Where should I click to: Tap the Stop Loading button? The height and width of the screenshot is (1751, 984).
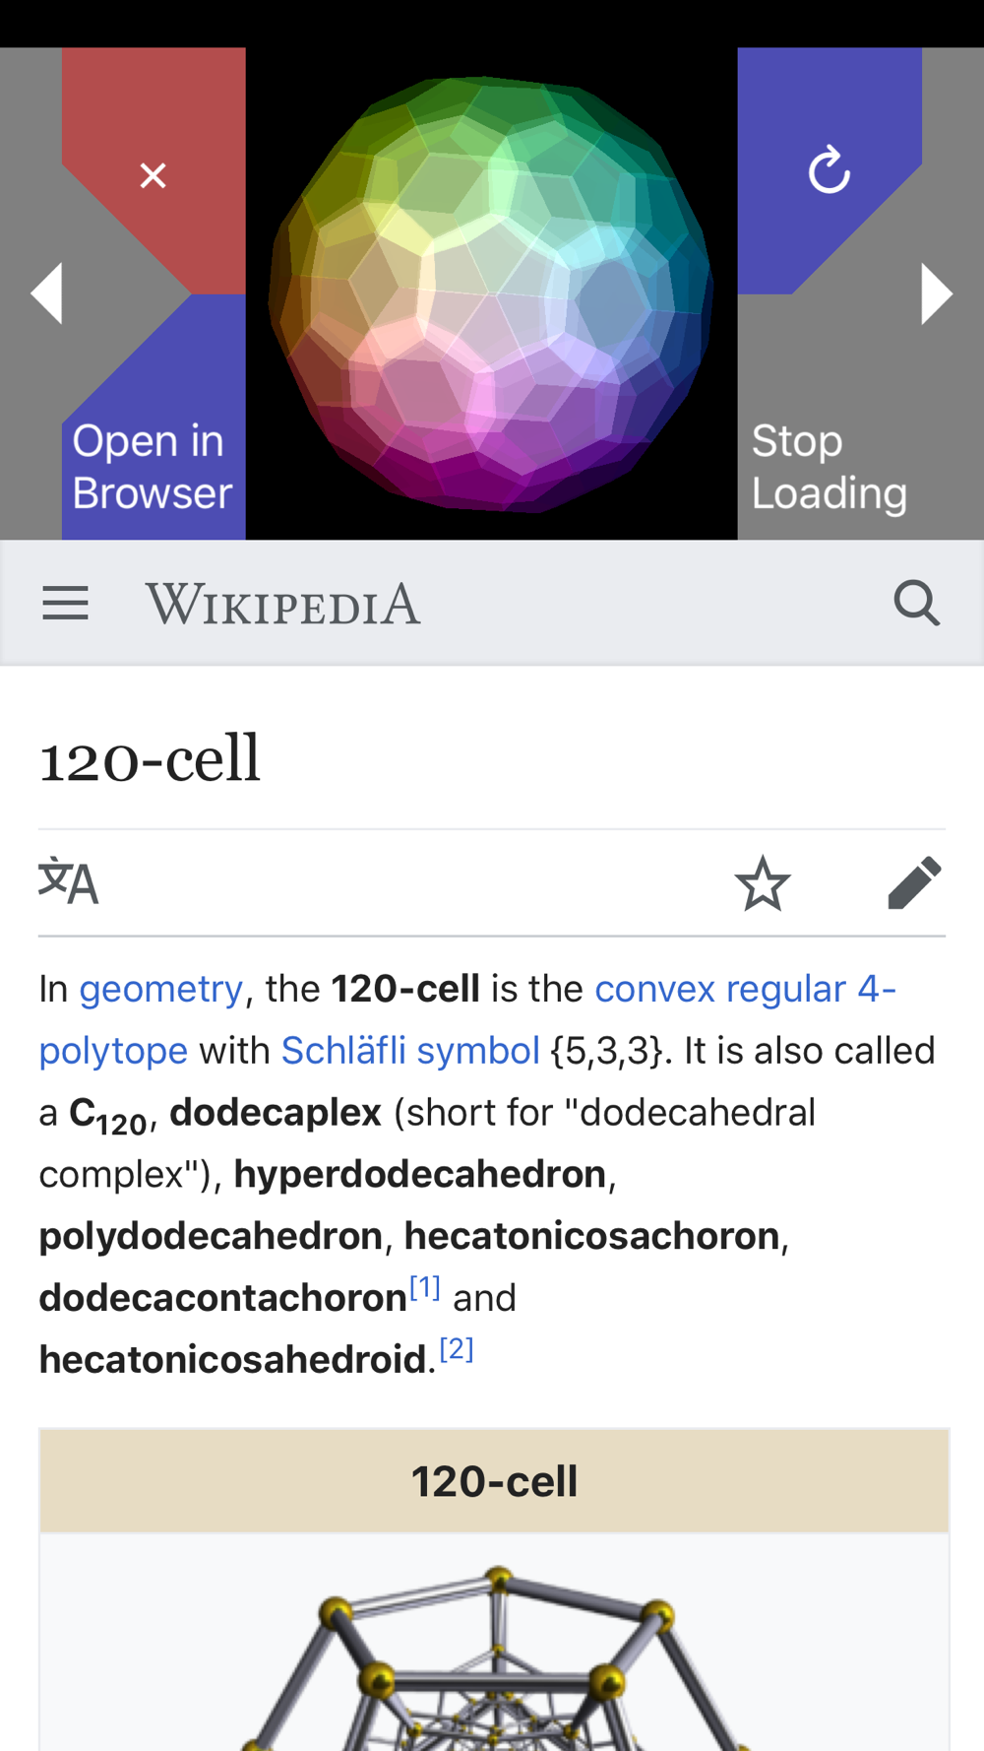point(830,466)
